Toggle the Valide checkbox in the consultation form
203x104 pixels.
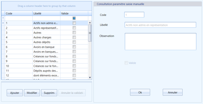pos(126,63)
